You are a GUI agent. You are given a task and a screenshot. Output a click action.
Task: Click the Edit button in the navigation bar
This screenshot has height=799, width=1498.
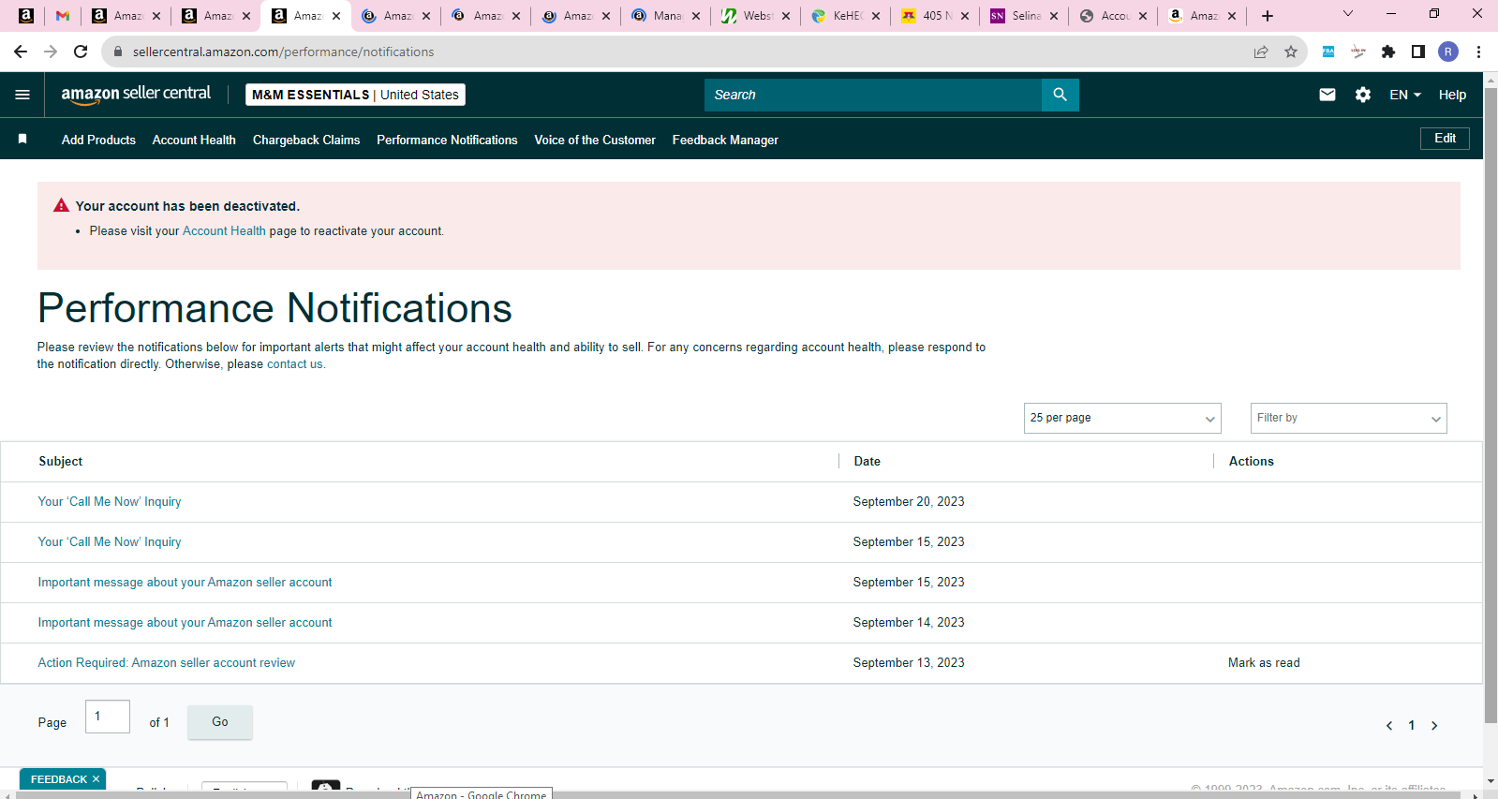[x=1445, y=139]
